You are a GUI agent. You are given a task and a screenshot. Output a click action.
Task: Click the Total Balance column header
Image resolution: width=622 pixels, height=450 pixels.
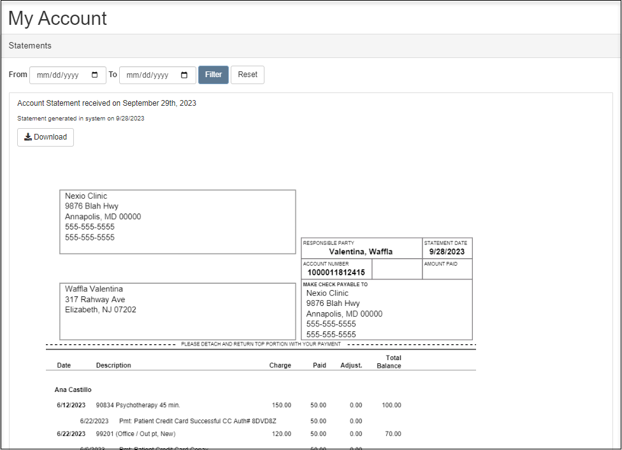coord(388,362)
